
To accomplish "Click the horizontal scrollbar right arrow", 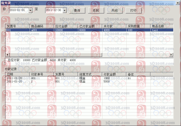I will (171, 55).
